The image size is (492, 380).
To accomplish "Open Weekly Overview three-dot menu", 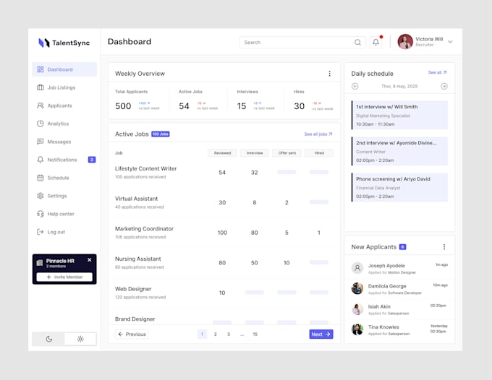I will tap(329, 74).
